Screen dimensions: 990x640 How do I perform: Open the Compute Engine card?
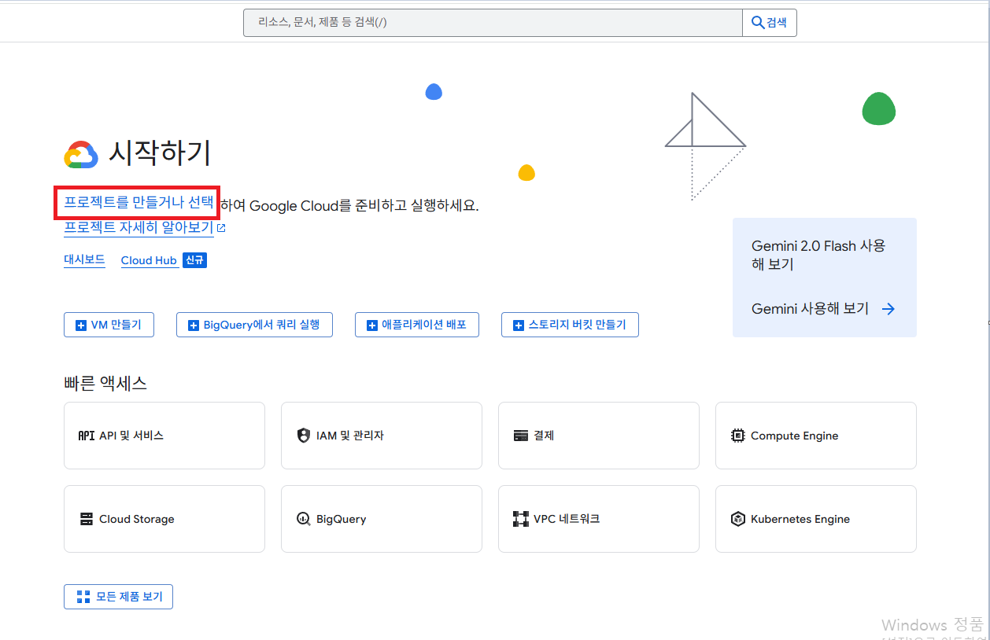816,436
